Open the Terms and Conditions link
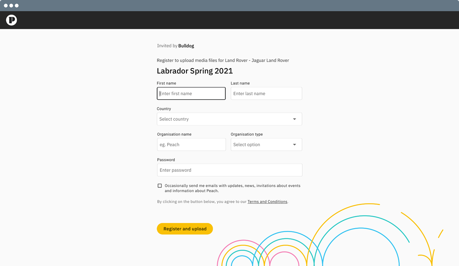 (267, 202)
